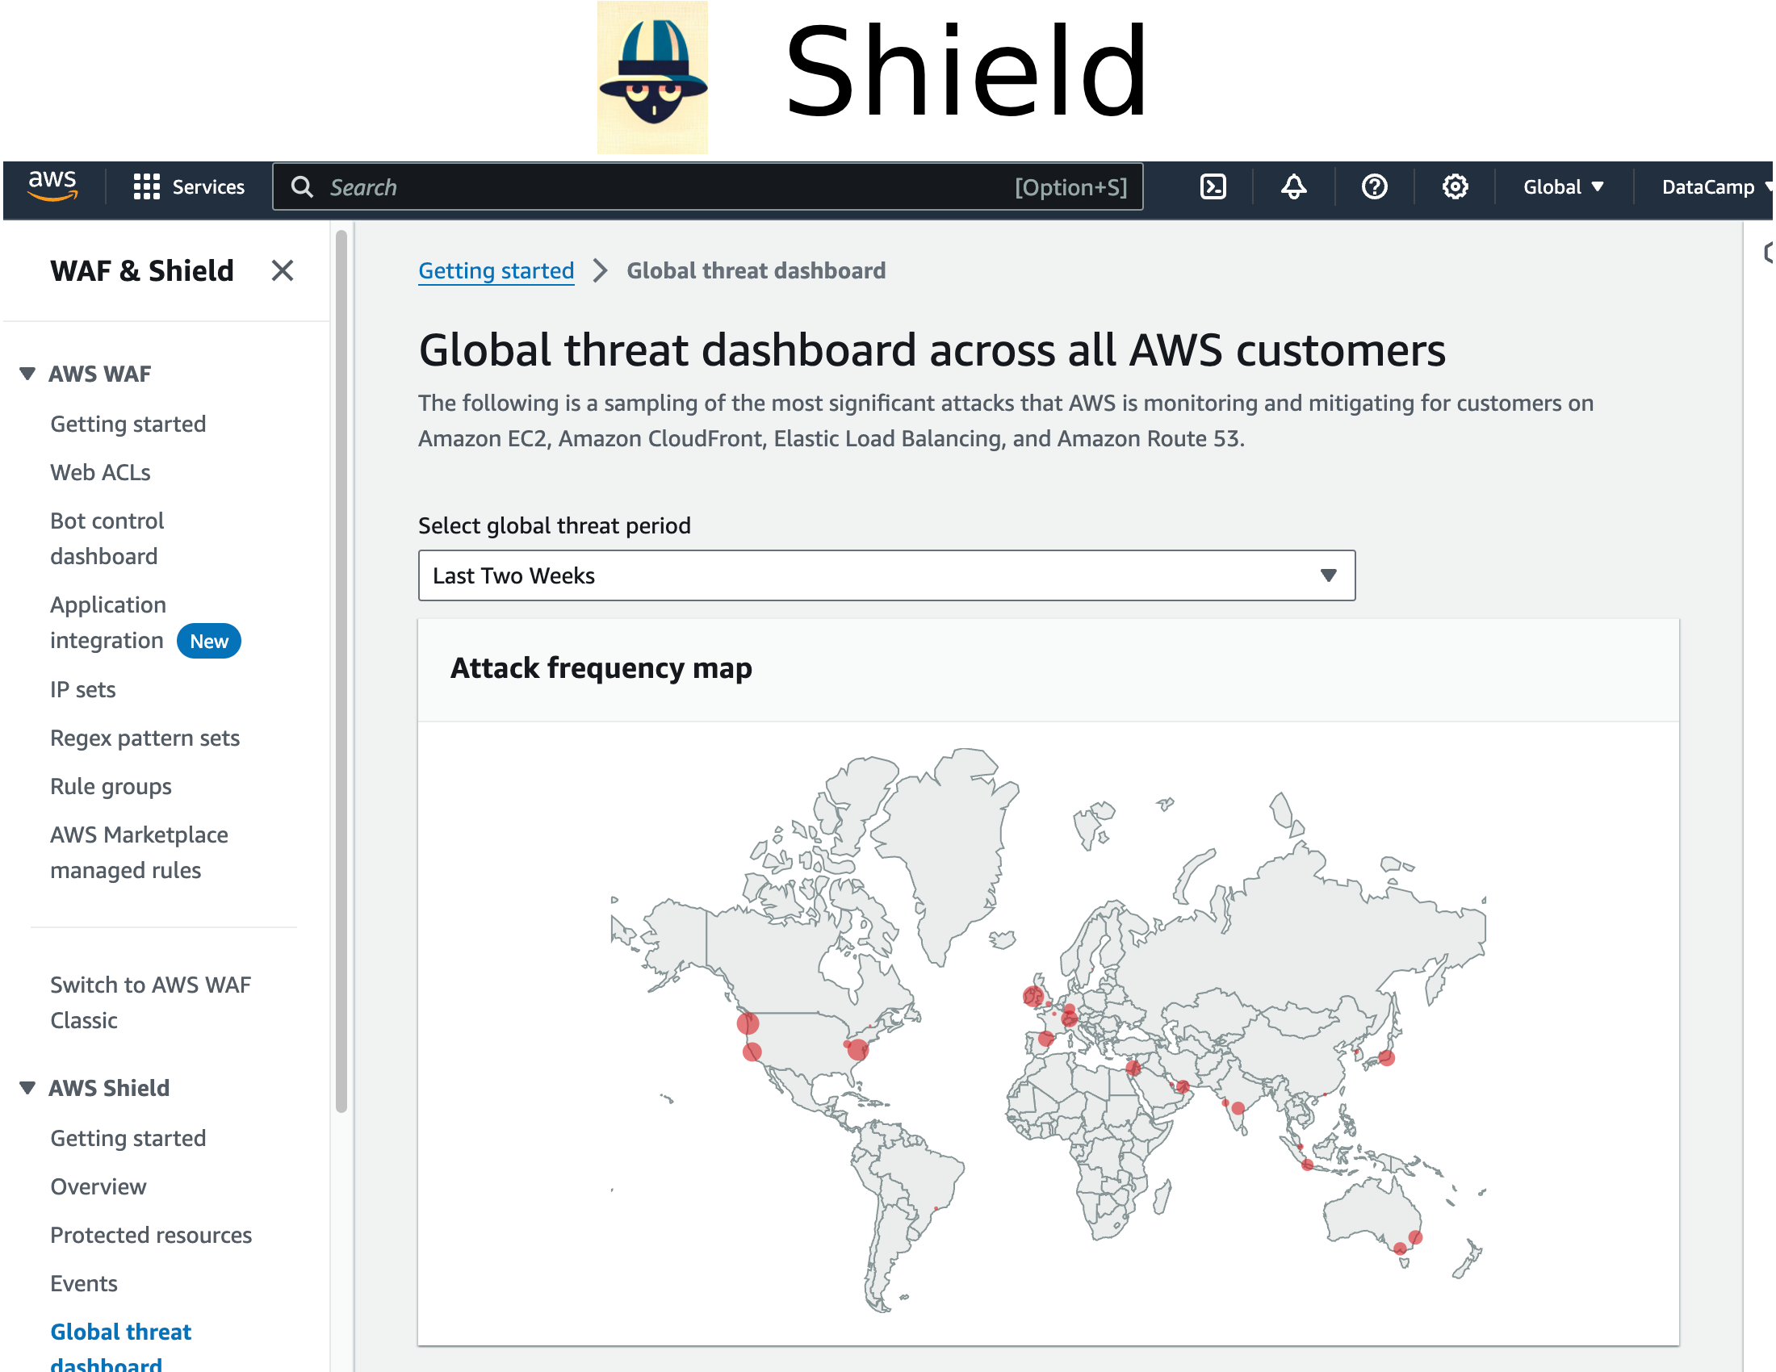Open Protected resources page
The height and width of the screenshot is (1372, 1776).
tap(151, 1236)
